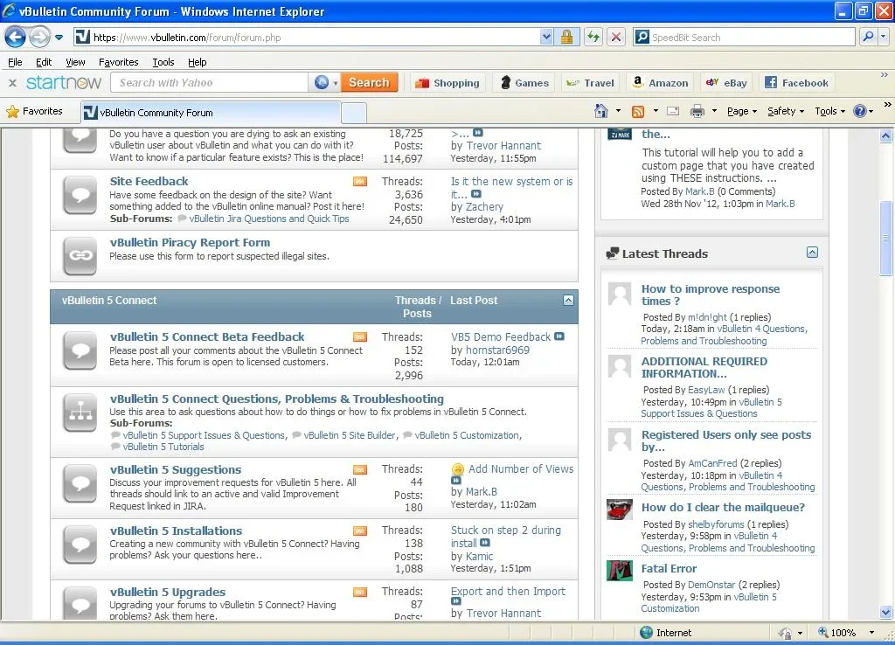
Task: Click the Shopping toolbar button
Action: click(x=447, y=83)
